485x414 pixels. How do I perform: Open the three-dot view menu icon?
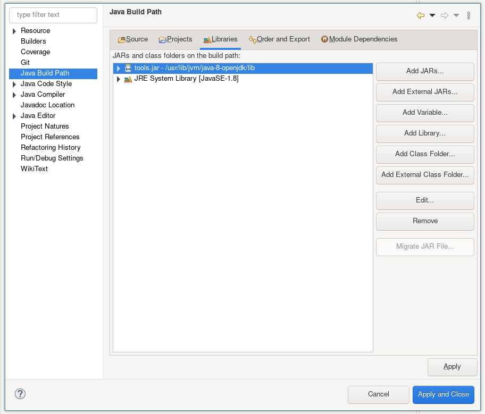pos(469,15)
